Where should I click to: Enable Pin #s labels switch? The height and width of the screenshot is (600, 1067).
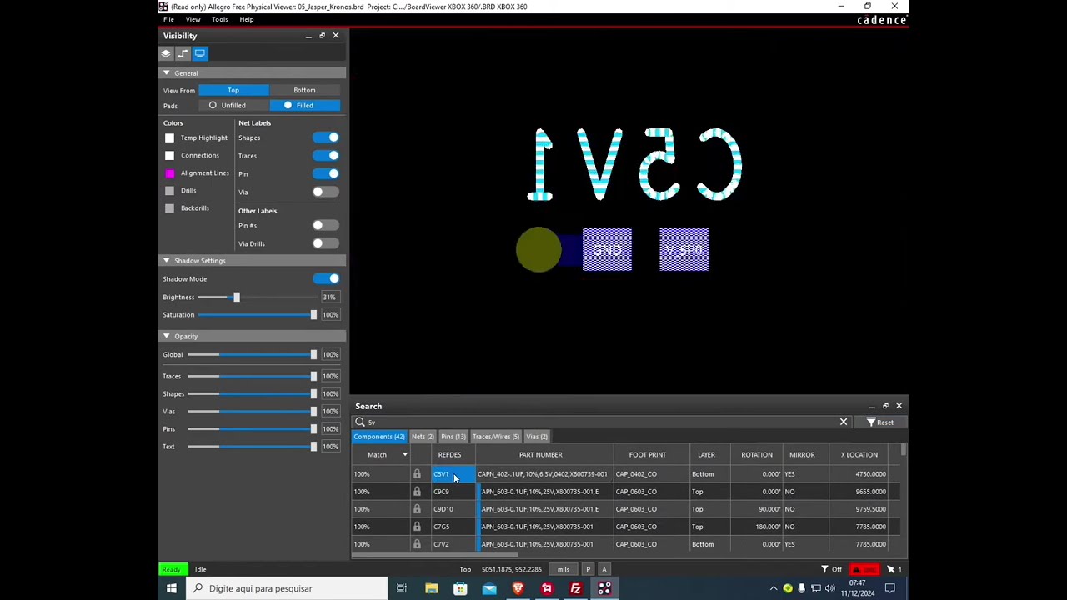point(326,225)
